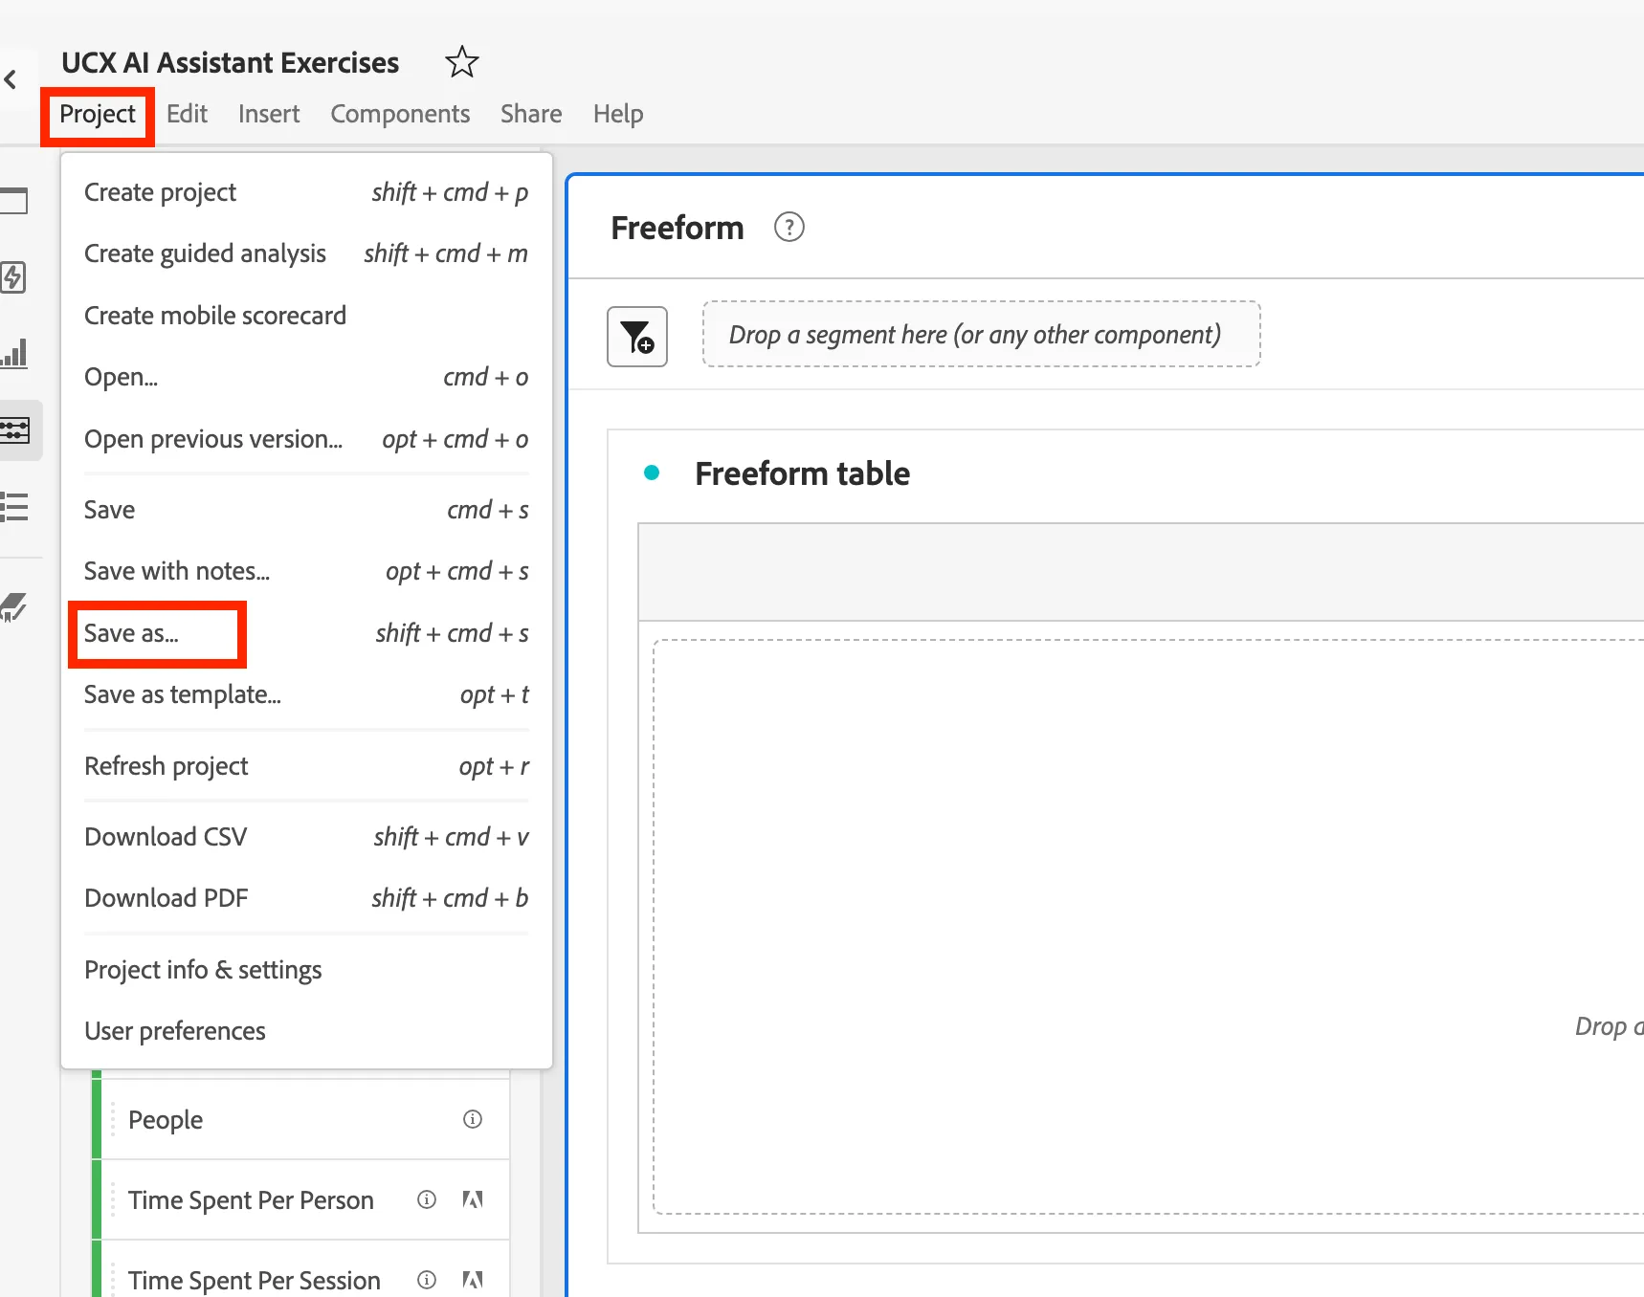Open the Visualizations bar chart icon
Viewport: 1644px width, 1297px height.
click(x=14, y=353)
